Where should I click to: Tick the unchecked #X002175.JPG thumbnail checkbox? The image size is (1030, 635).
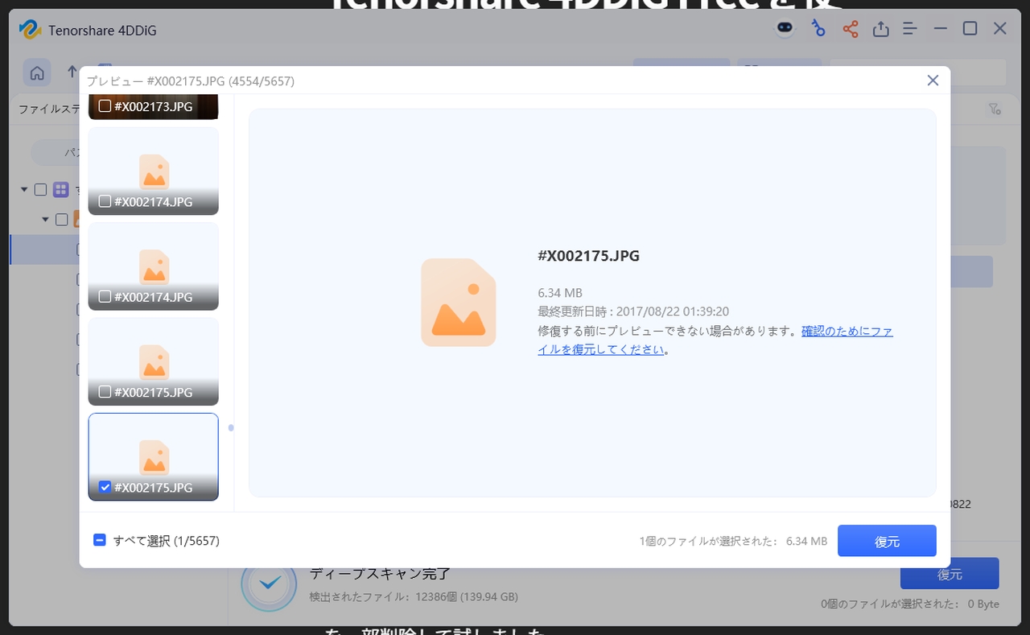coord(105,392)
